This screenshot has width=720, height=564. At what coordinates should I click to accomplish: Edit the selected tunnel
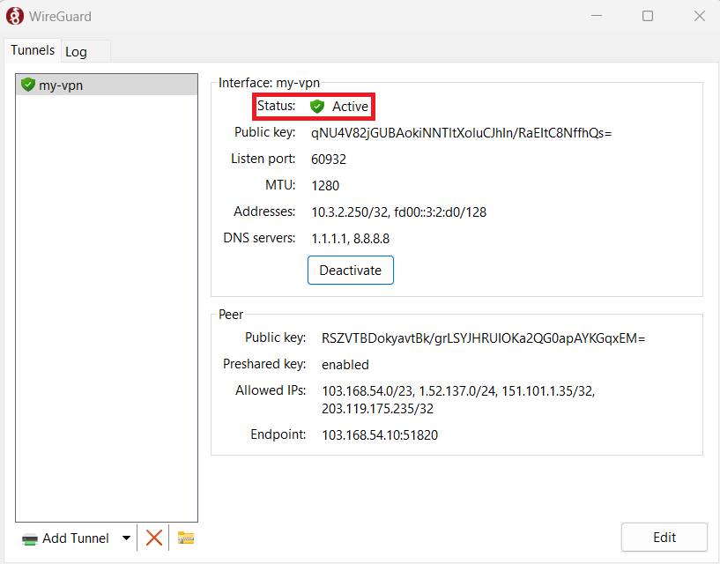[664, 537]
